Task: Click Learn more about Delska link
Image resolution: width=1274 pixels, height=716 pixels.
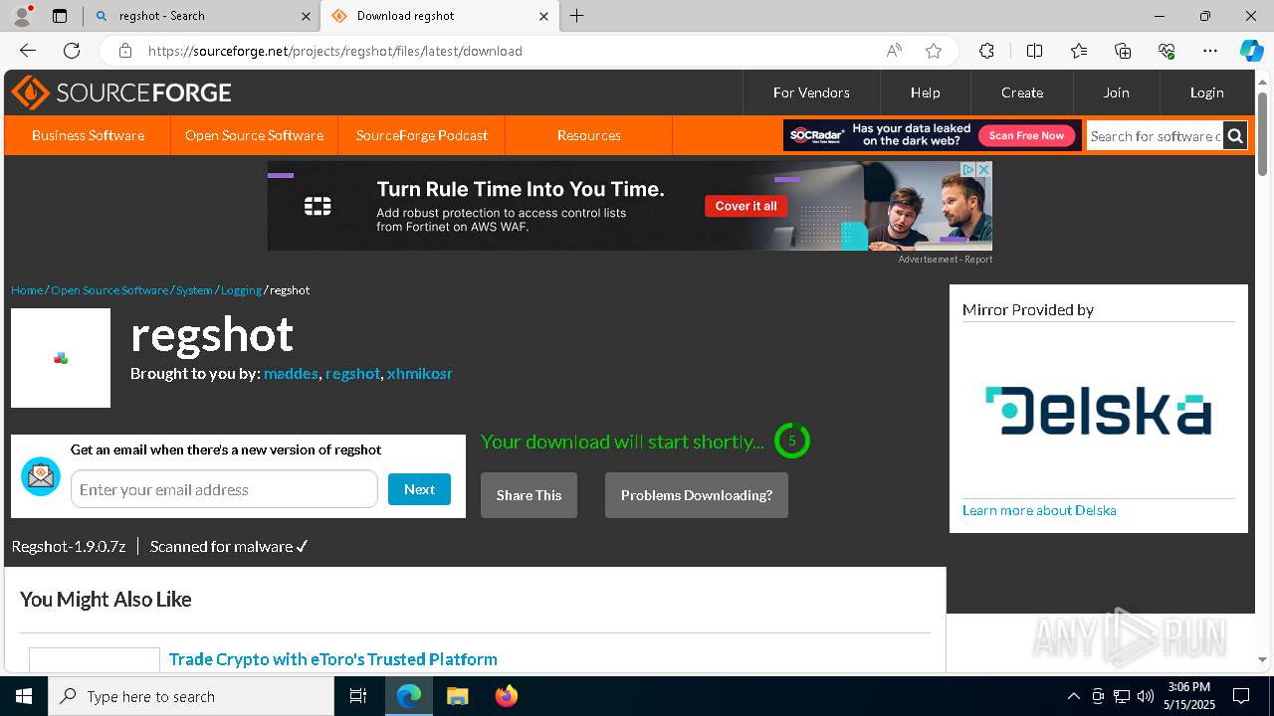Action: [x=1039, y=510]
